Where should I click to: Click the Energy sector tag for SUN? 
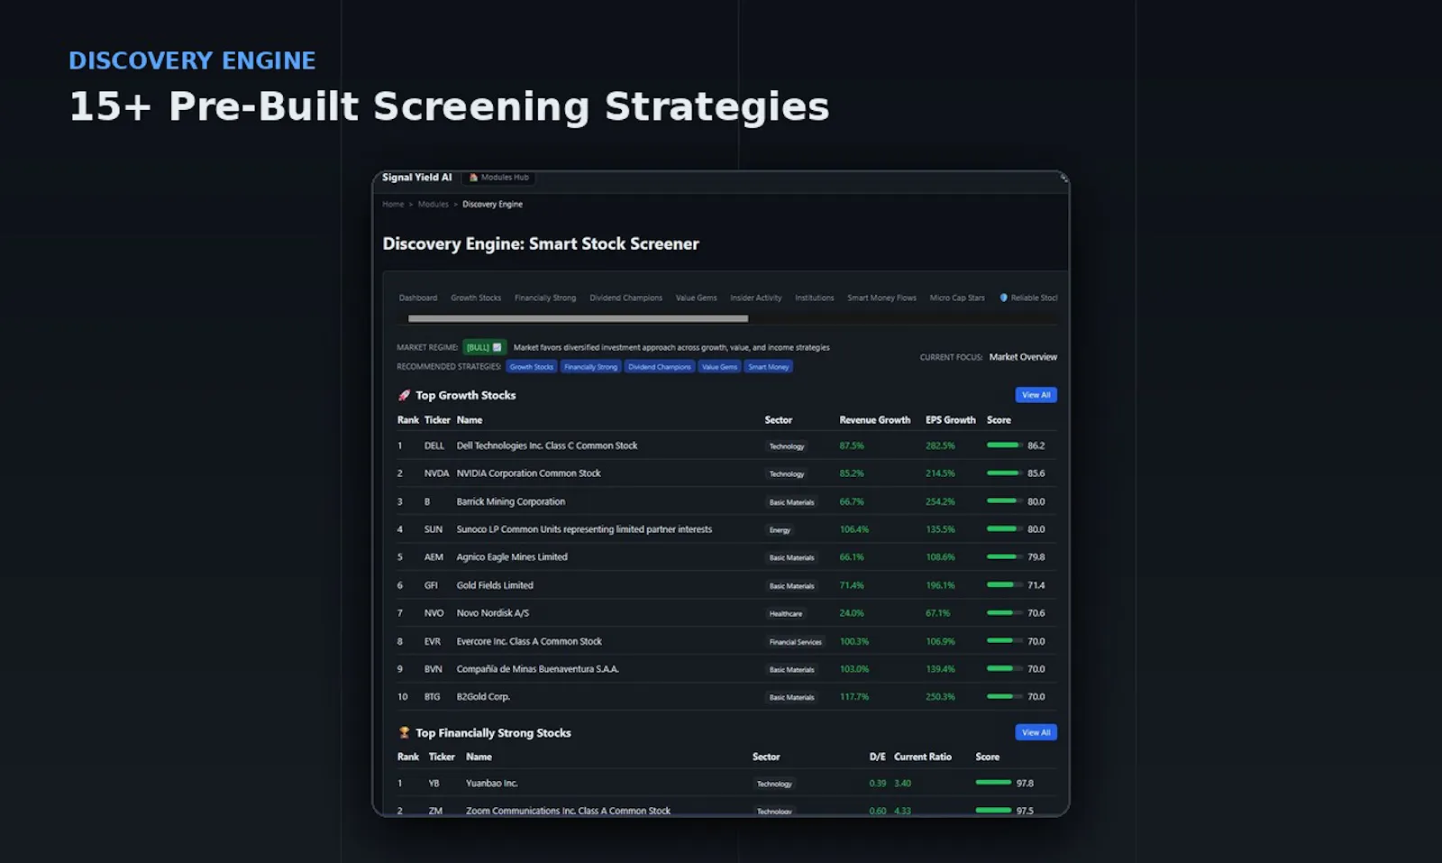[x=780, y=530]
